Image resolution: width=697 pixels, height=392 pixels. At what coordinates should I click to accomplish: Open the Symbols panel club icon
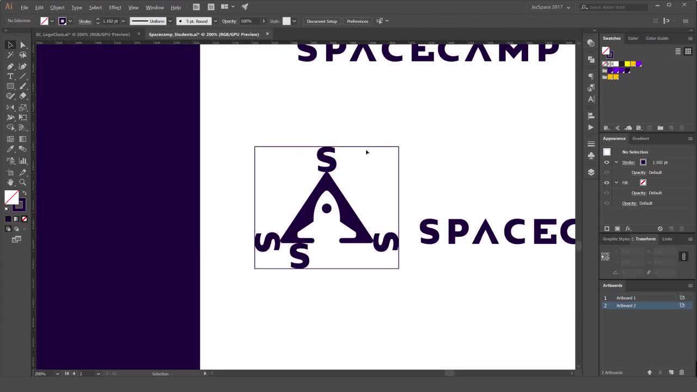(x=591, y=155)
